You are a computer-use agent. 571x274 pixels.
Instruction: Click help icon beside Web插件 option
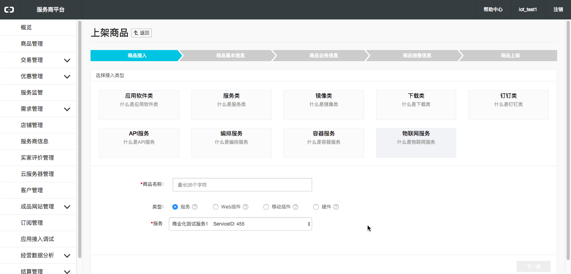(245, 207)
